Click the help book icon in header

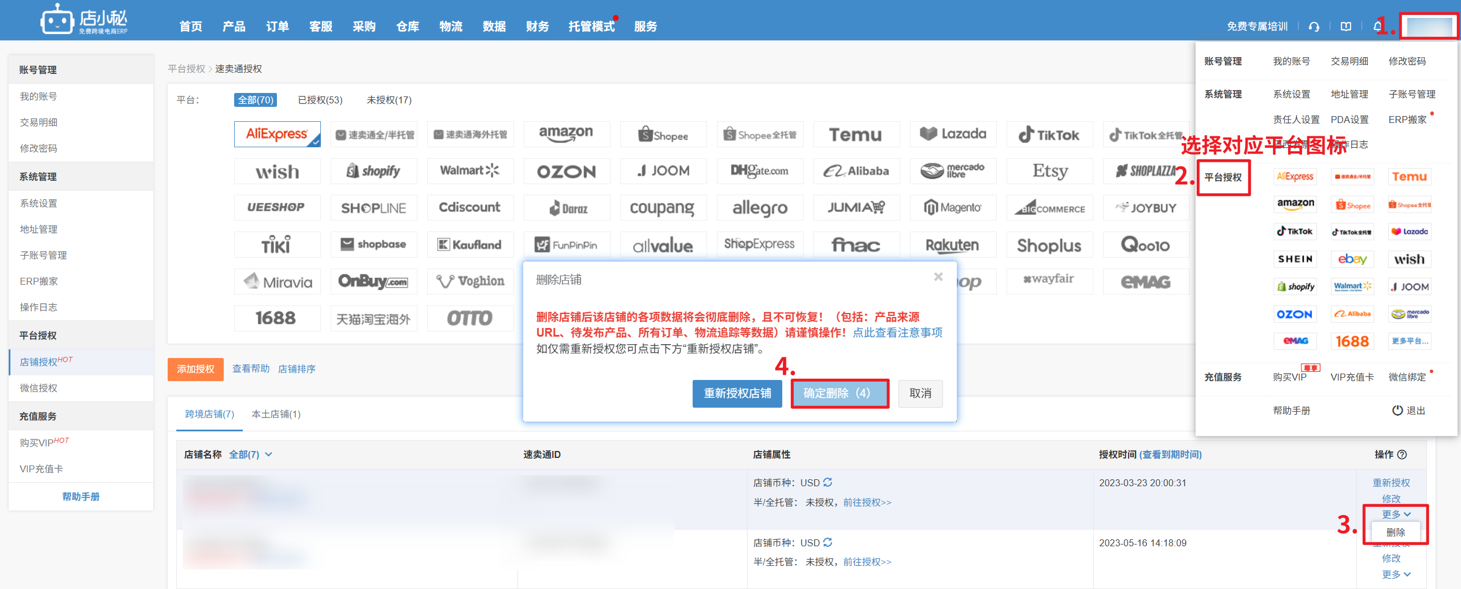[x=1346, y=27]
